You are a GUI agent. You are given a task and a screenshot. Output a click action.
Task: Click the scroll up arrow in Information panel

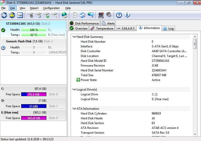coord(195,37)
